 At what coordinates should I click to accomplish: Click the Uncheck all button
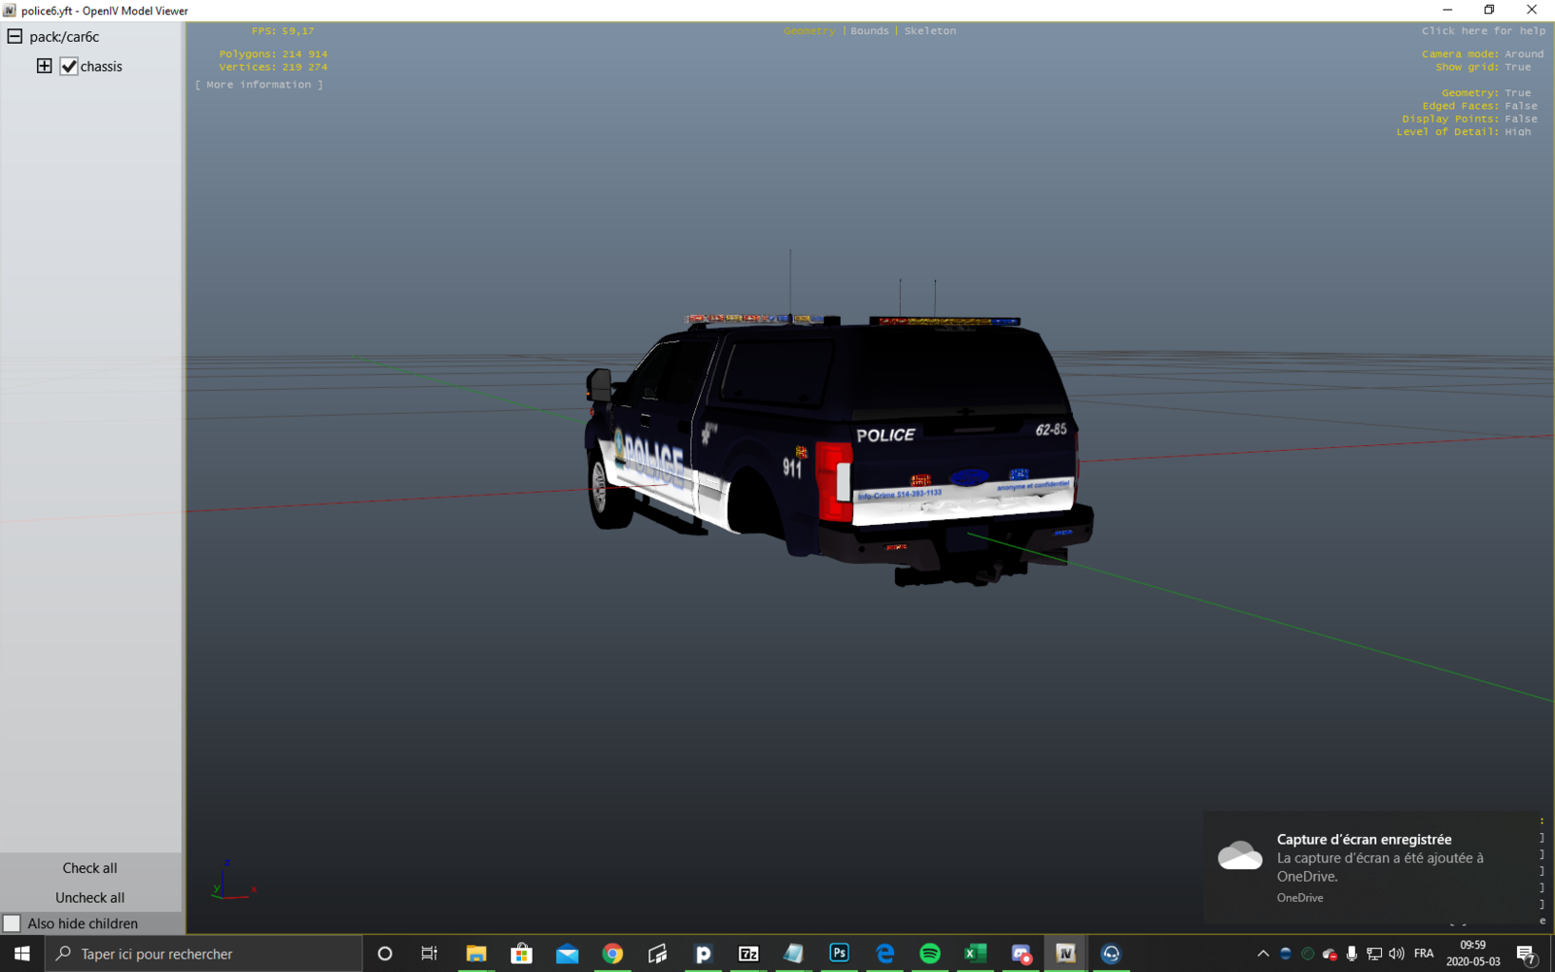point(89,897)
